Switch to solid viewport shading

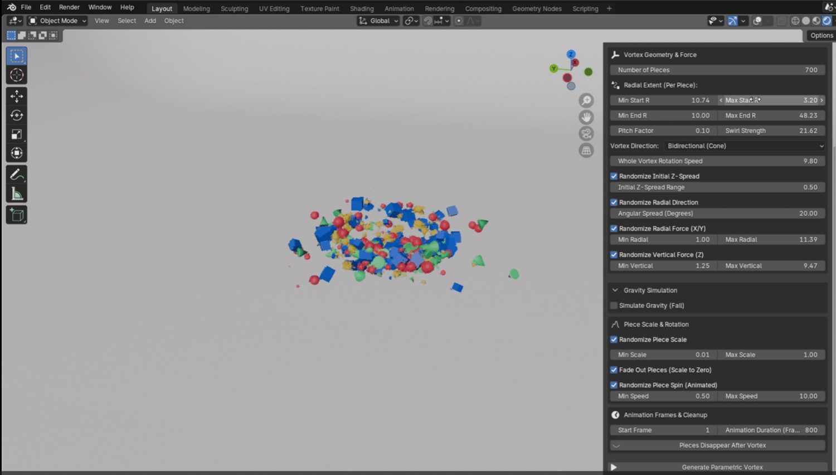(806, 21)
